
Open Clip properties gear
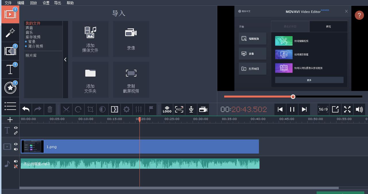pos(126,109)
